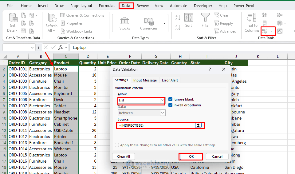Sort A to Z ascending
This screenshot has height=174, width=295.
click(178, 18)
